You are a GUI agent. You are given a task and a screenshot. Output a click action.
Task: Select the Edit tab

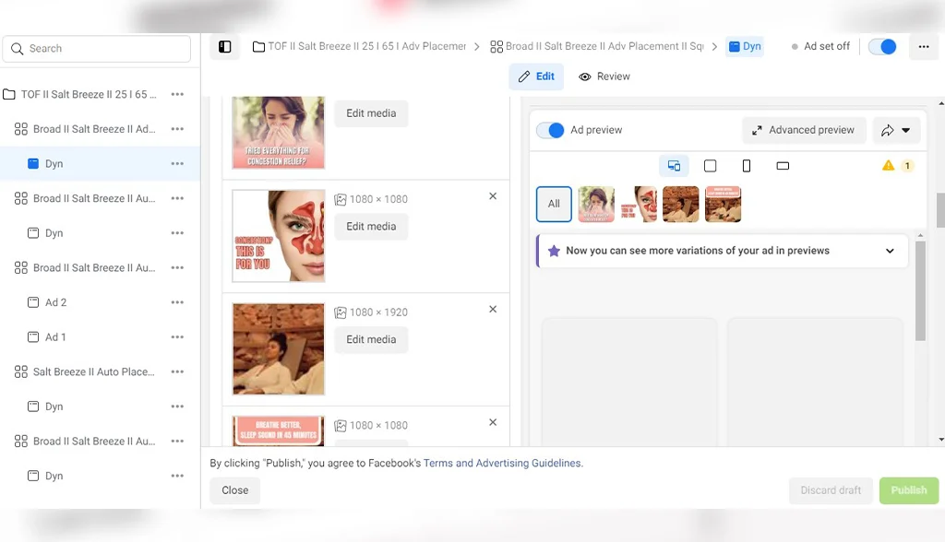click(x=536, y=77)
